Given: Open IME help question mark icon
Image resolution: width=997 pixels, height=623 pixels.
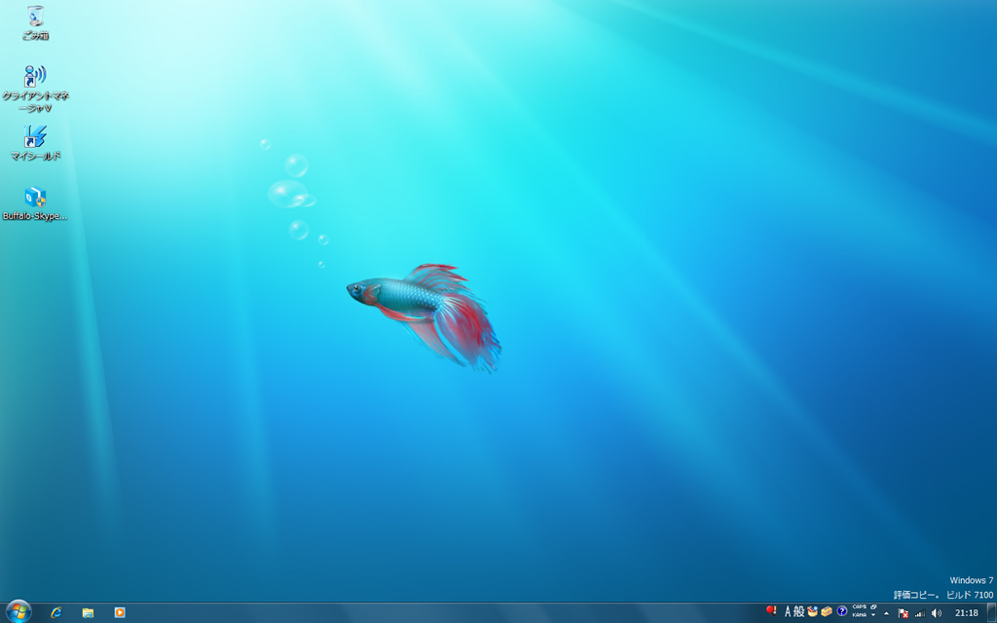Looking at the screenshot, I should [842, 611].
